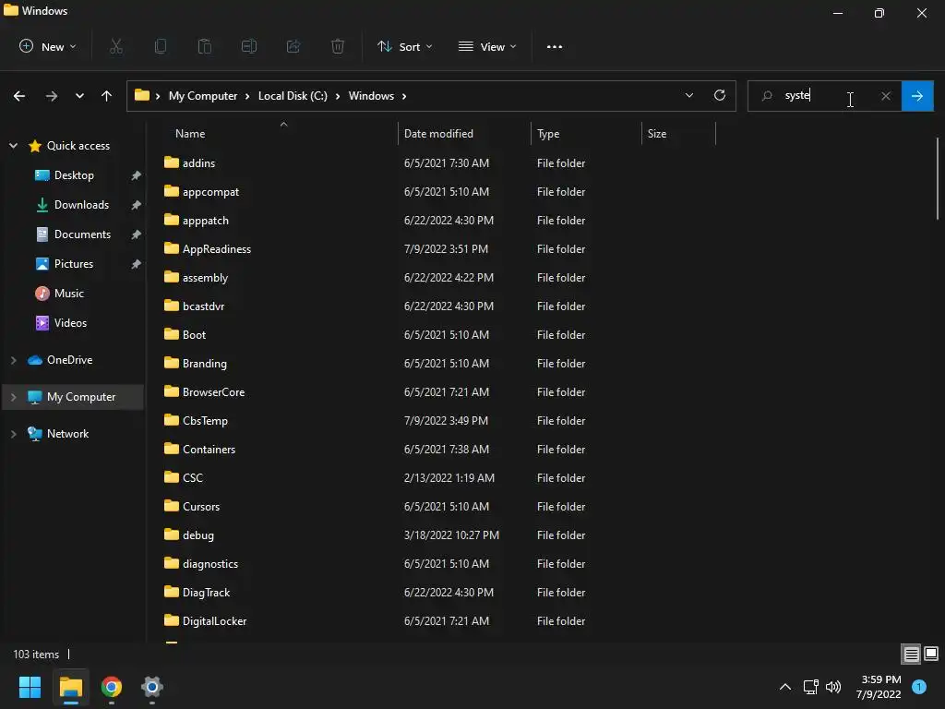Screen dimensions: 945x709
Task: Select the diagnostics folder
Action: click(209, 564)
